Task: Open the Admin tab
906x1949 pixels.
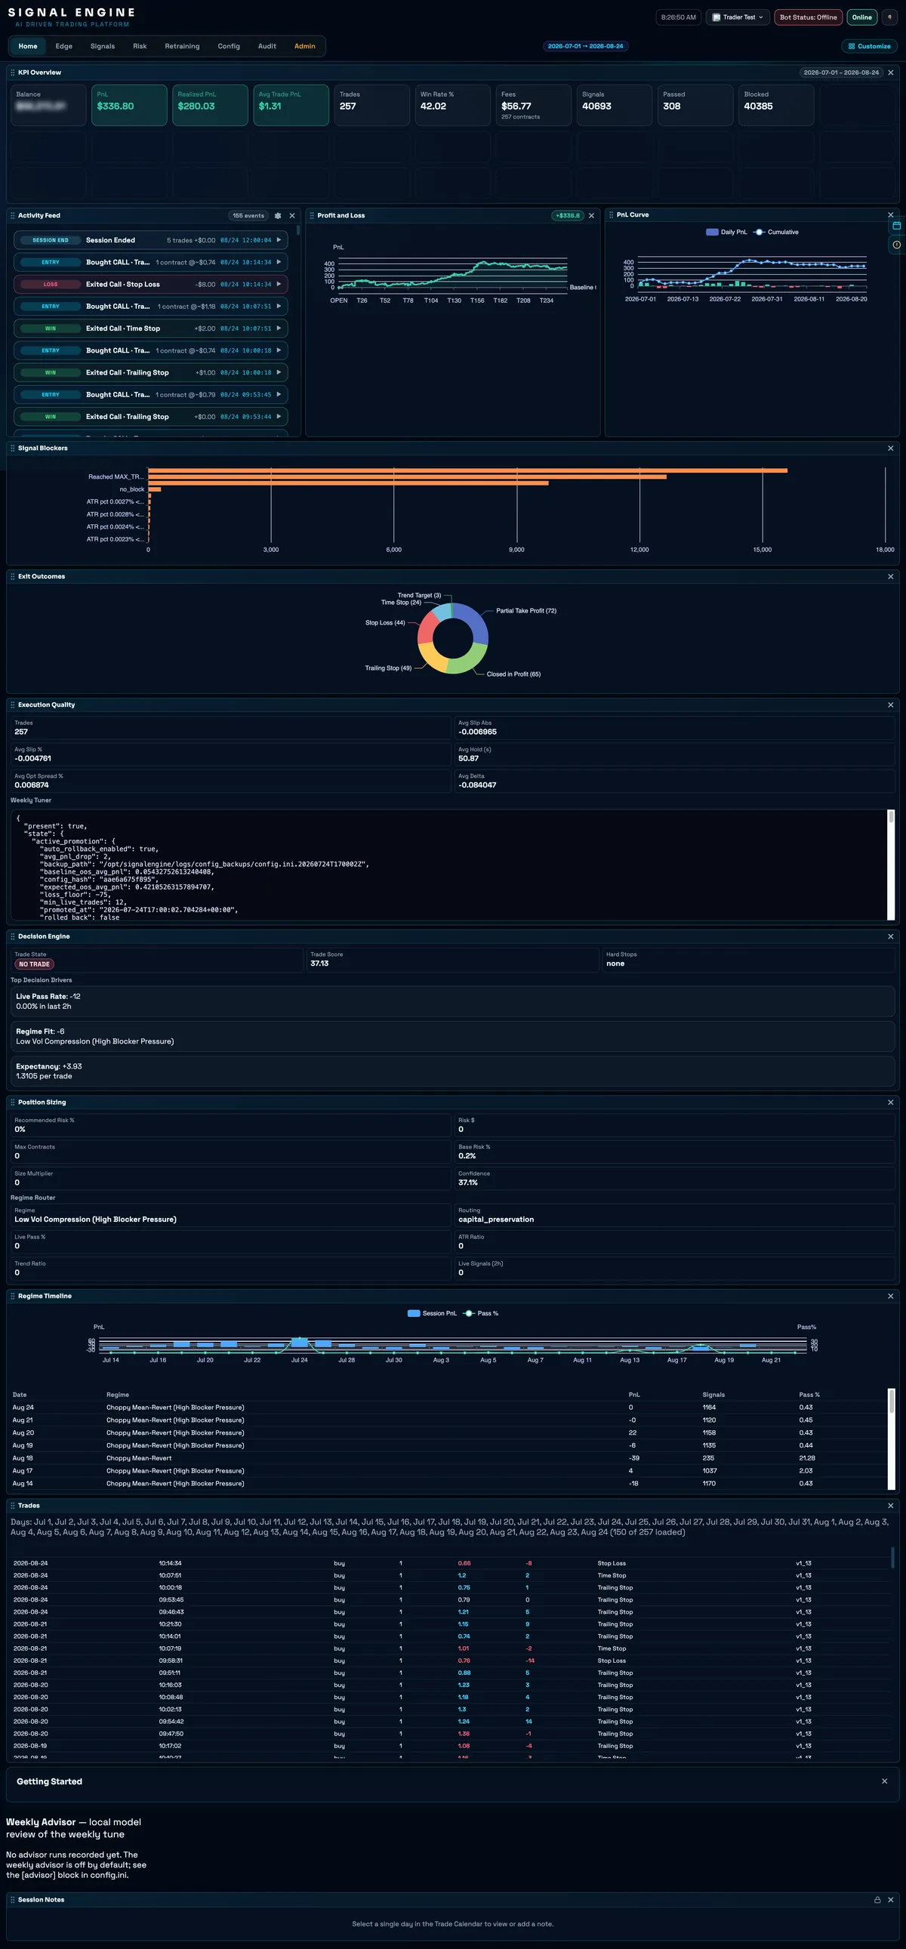Action: tap(305, 46)
